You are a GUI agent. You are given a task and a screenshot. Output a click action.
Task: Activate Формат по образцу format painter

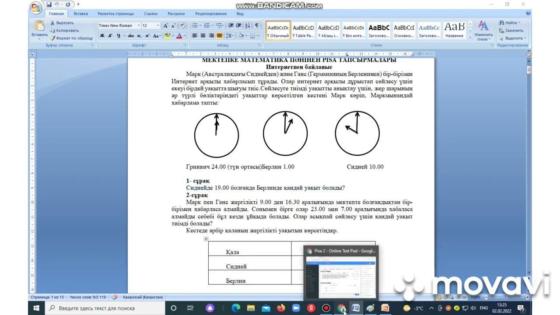click(x=71, y=38)
